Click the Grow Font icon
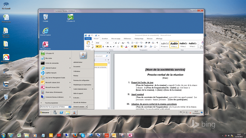 [x=116, y=43]
